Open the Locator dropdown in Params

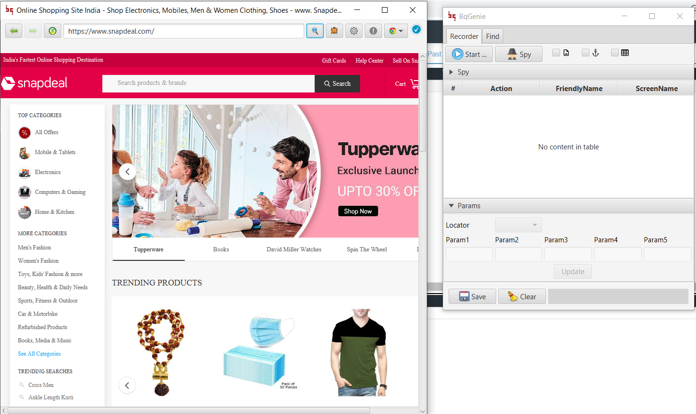518,225
